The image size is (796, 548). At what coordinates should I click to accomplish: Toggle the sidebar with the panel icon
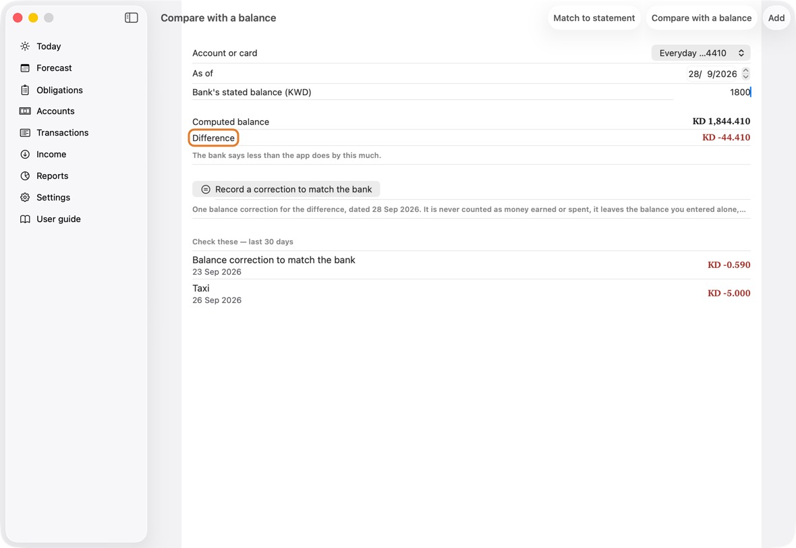131,18
